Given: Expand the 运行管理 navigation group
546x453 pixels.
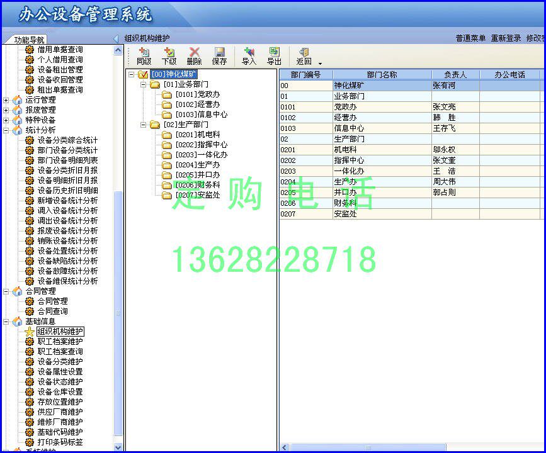Looking at the screenshot, I should 6,100.
